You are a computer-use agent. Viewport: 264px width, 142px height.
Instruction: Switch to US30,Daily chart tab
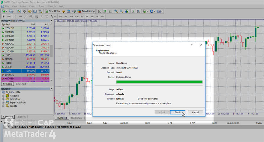(x=76, y=118)
